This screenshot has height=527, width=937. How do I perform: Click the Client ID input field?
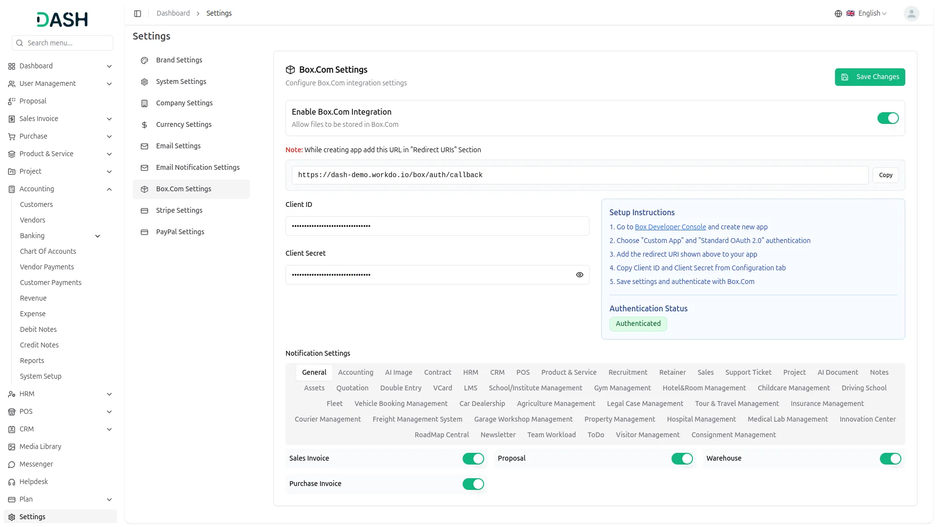437,226
